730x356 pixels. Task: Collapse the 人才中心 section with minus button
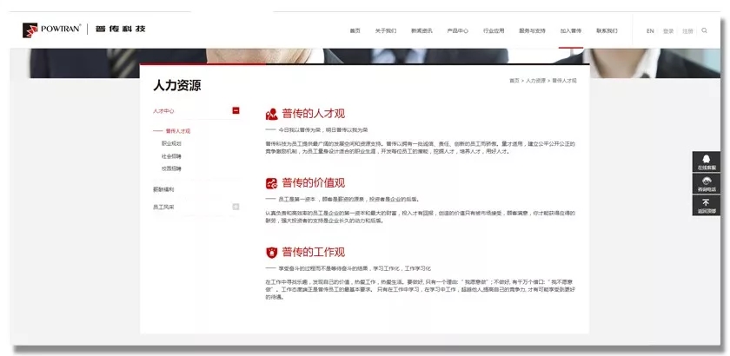coord(236,110)
